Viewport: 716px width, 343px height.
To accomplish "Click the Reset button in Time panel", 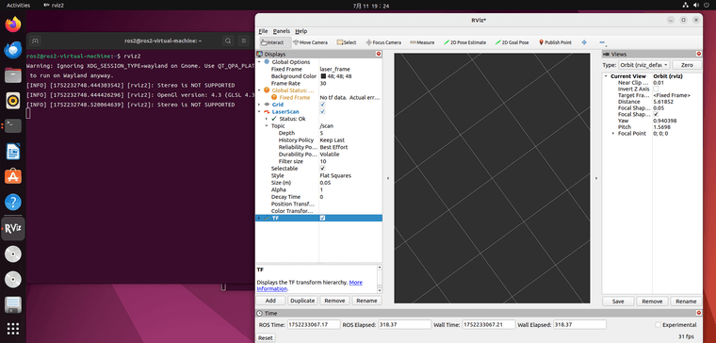I will point(266,338).
